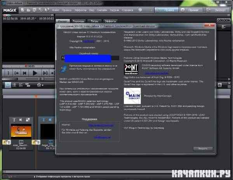This screenshot has height=180, width=233.
Task: Close the About MAGIX dialog with red X
Action: pyautogui.click(x=209, y=26)
